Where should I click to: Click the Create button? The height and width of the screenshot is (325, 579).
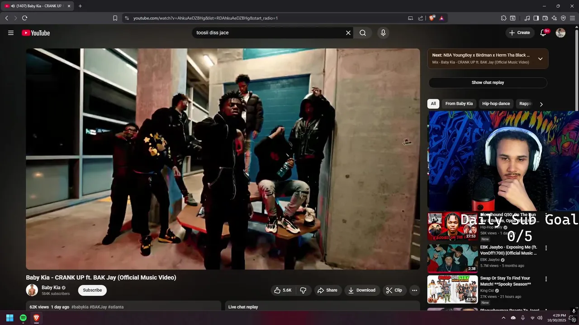tap(519, 32)
